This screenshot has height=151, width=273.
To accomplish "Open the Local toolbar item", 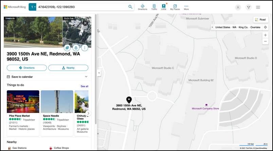I will [x=164, y=7].
